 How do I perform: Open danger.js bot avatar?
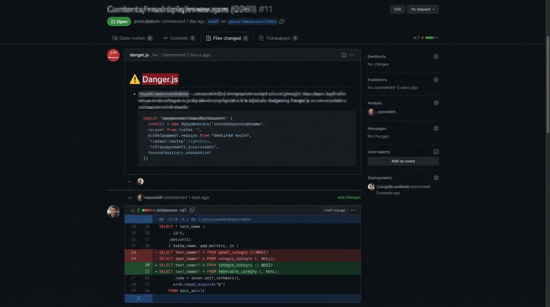point(113,55)
